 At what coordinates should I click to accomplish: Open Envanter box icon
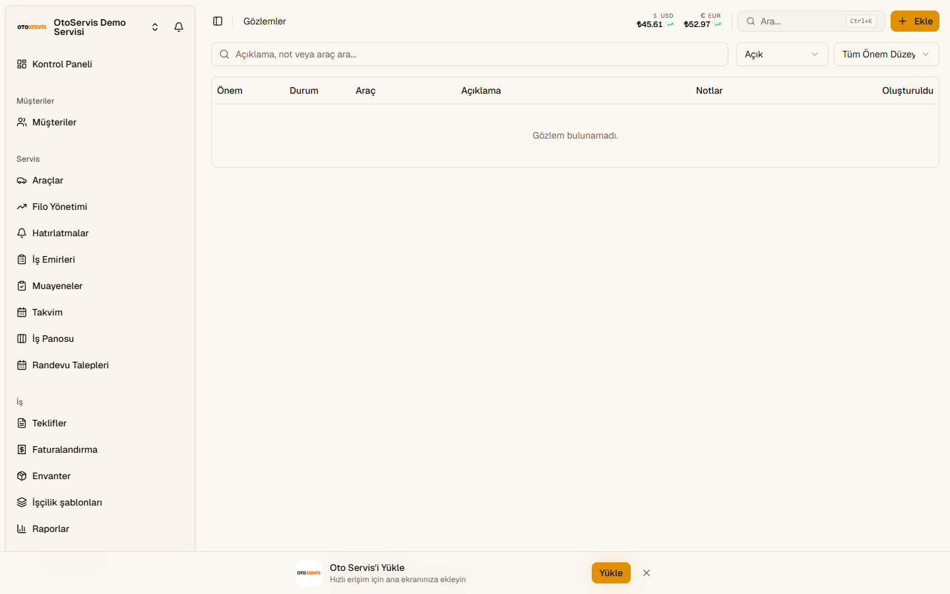click(x=22, y=476)
